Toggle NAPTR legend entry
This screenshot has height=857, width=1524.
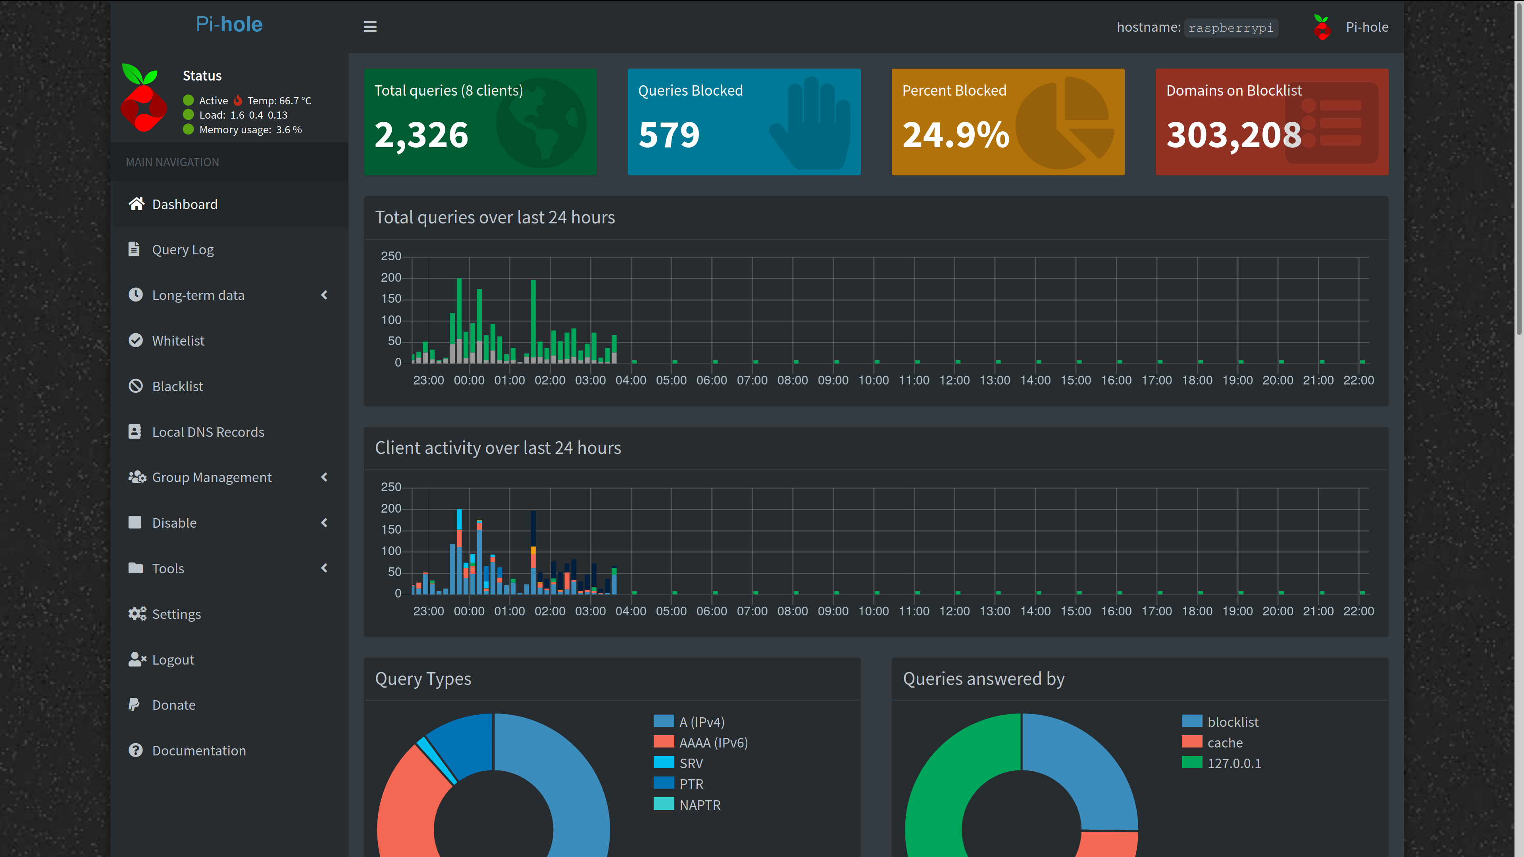click(x=687, y=804)
